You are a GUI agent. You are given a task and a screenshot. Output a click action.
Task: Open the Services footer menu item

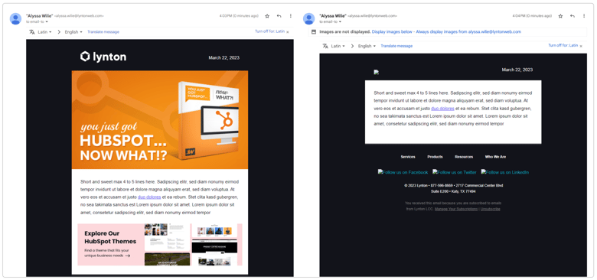pyautogui.click(x=408, y=157)
